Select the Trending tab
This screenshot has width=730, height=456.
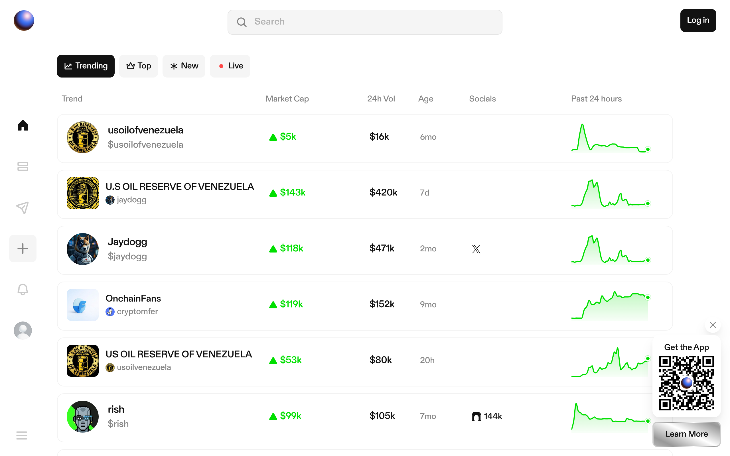[86, 66]
